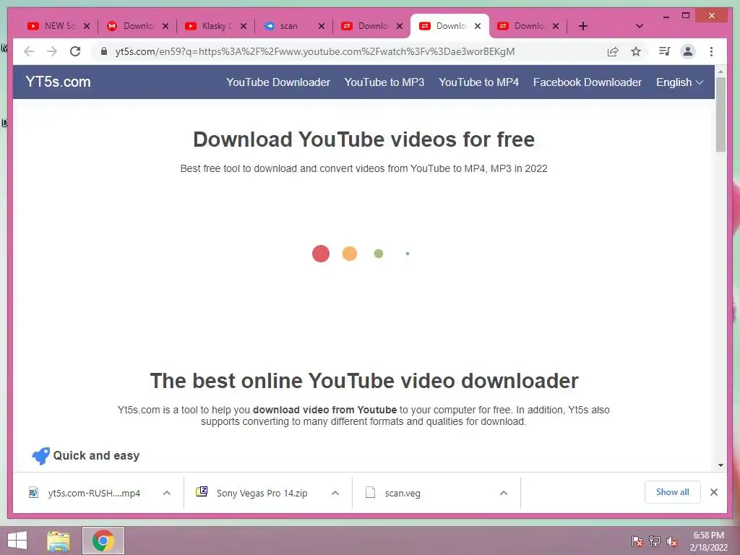Image resolution: width=740 pixels, height=555 pixels.
Task: Open the Action Center flag tray icon
Action: click(637, 541)
